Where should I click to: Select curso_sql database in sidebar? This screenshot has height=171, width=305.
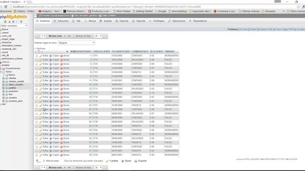[x=6, y=36]
